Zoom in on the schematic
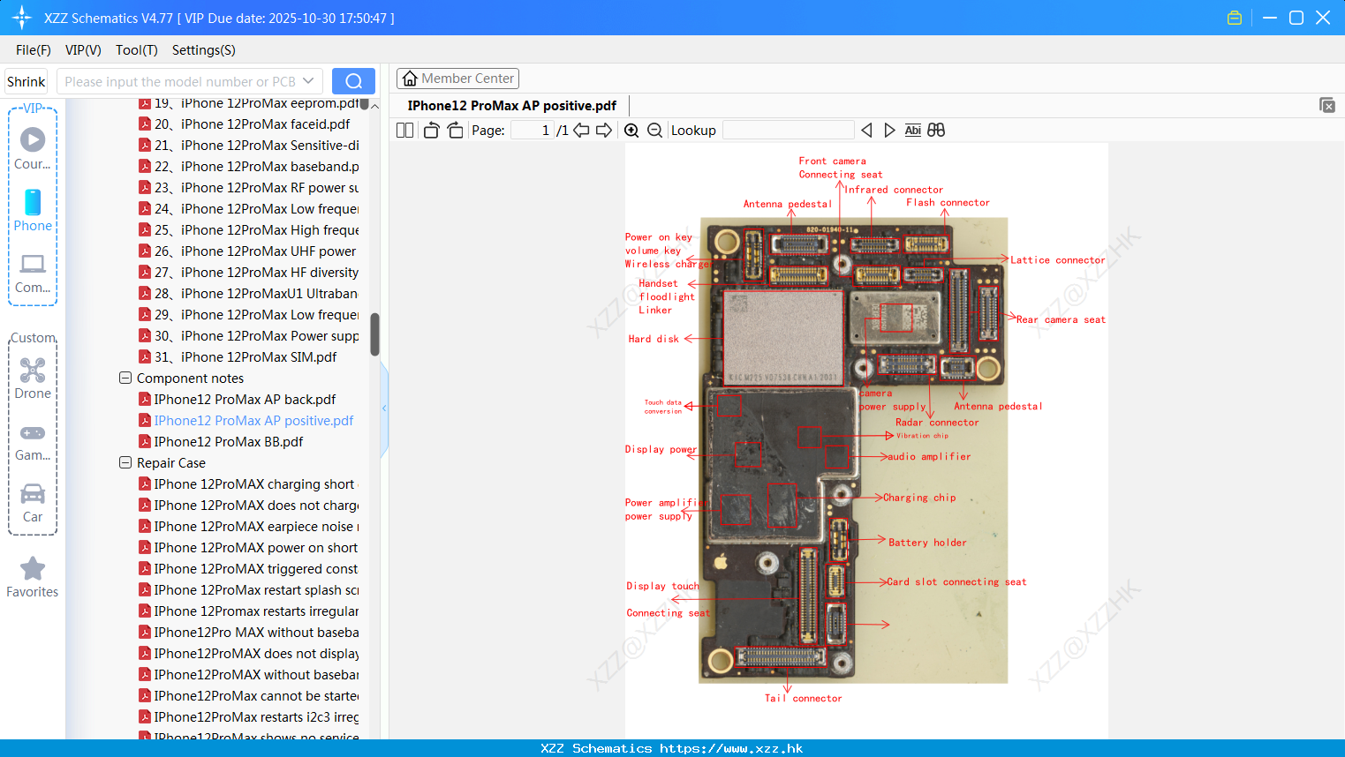 pos(631,131)
